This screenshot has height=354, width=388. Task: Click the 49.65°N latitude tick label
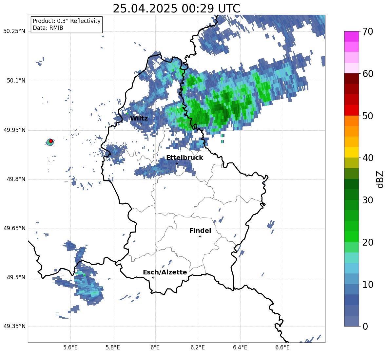click(x=14, y=229)
